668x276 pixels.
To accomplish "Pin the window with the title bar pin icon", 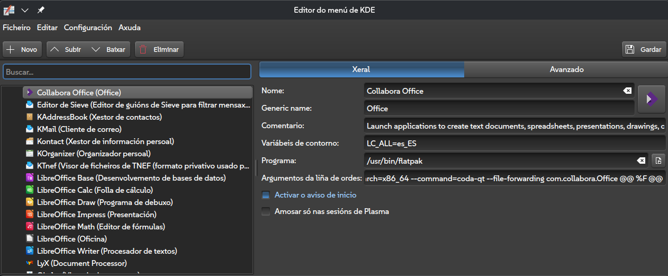I will click(41, 10).
